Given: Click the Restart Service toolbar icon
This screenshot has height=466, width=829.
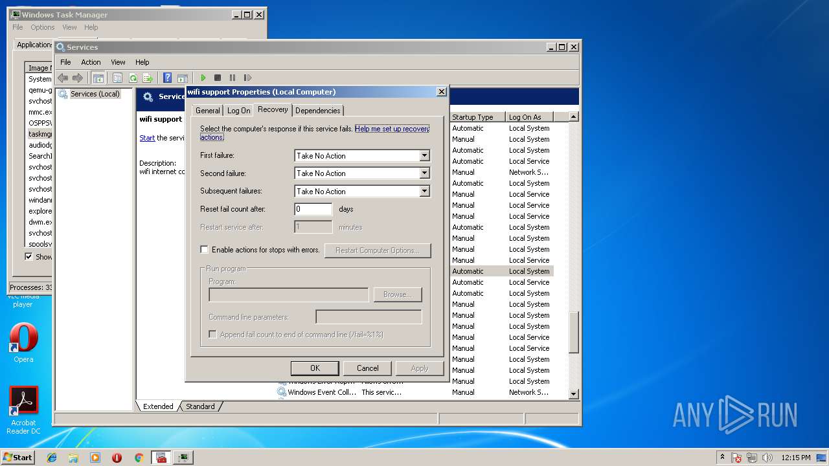Looking at the screenshot, I should coord(247,78).
